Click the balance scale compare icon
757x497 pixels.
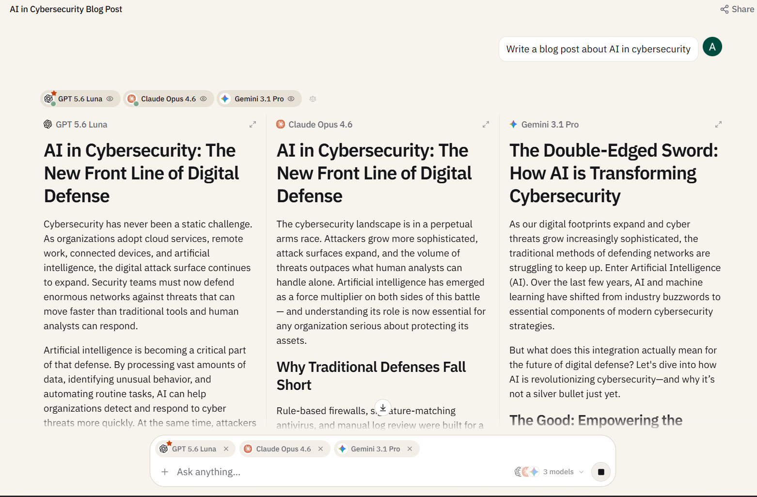point(313,99)
